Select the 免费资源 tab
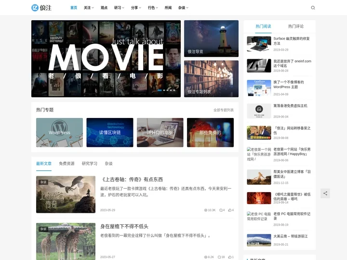The width and height of the screenshot is (347, 260). (67, 164)
